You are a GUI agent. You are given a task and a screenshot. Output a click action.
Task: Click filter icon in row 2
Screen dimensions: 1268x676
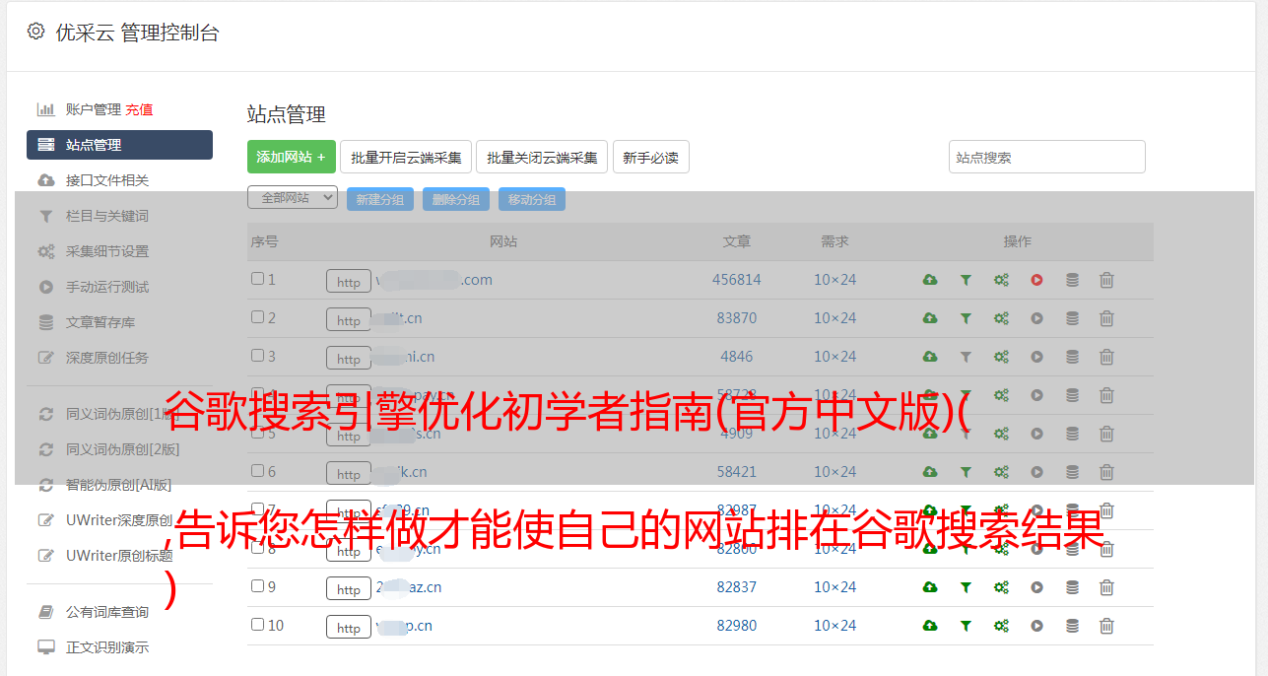pos(966,318)
